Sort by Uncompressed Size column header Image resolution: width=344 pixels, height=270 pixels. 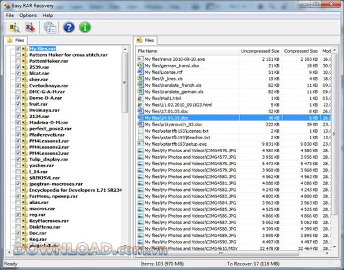[x=260, y=51]
